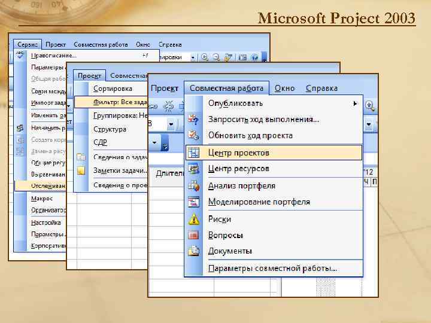
Task: Open dropdown arrow below front window's Zoom In icon
Action: click(x=369, y=124)
